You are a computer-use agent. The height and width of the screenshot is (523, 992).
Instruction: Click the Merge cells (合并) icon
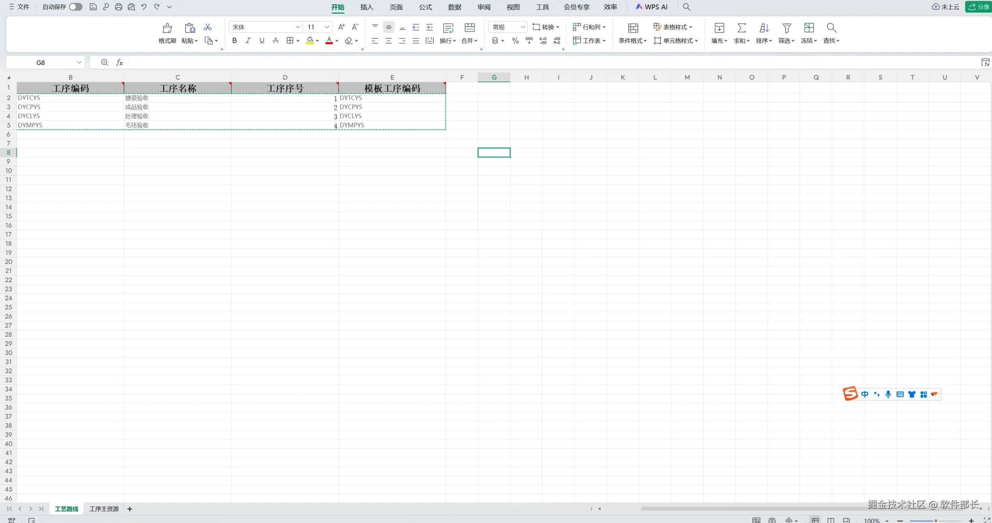pos(469,28)
